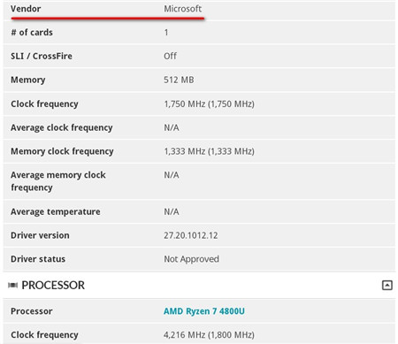
Task: Select the Driver version 27.20.1012.12
Action: click(191, 235)
